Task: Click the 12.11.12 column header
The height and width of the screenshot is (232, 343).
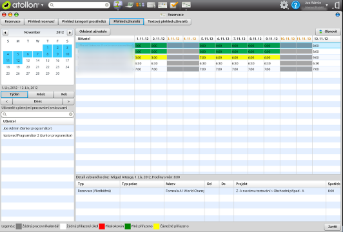Action: [x=326, y=39]
